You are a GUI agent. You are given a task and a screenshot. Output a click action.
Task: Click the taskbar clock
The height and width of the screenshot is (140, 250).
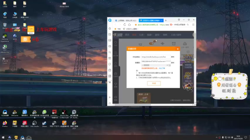238,138
